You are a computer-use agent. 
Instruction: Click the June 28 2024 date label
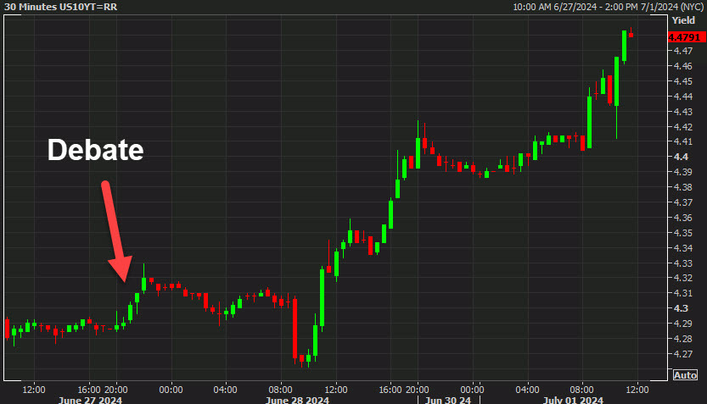(297, 400)
